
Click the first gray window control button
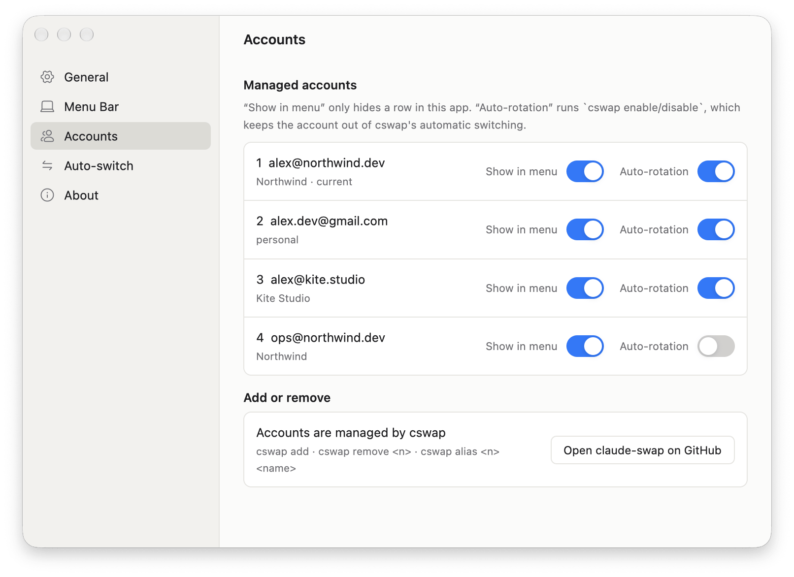pyautogui.click(x=41, y=34)
